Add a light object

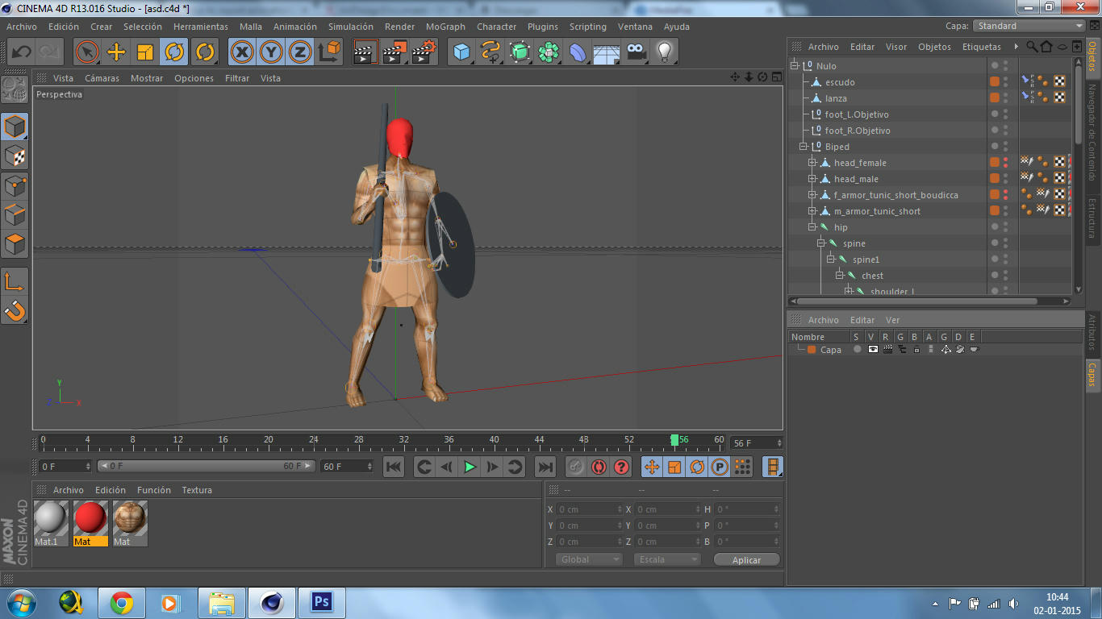pos(665,52)
